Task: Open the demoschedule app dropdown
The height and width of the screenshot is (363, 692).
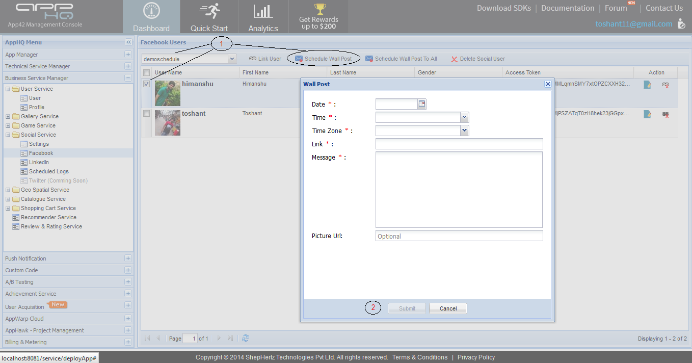Action: (x=232, y=59)
